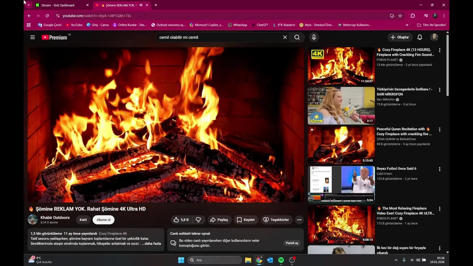Image resolution: width=473 pixels, height=266 pixels.
Task: Open Chrome extensions puzzle icon
Action: tap(413, 16)
